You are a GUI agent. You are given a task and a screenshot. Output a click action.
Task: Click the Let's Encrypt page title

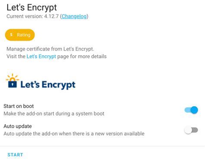[x=32, y=7]
